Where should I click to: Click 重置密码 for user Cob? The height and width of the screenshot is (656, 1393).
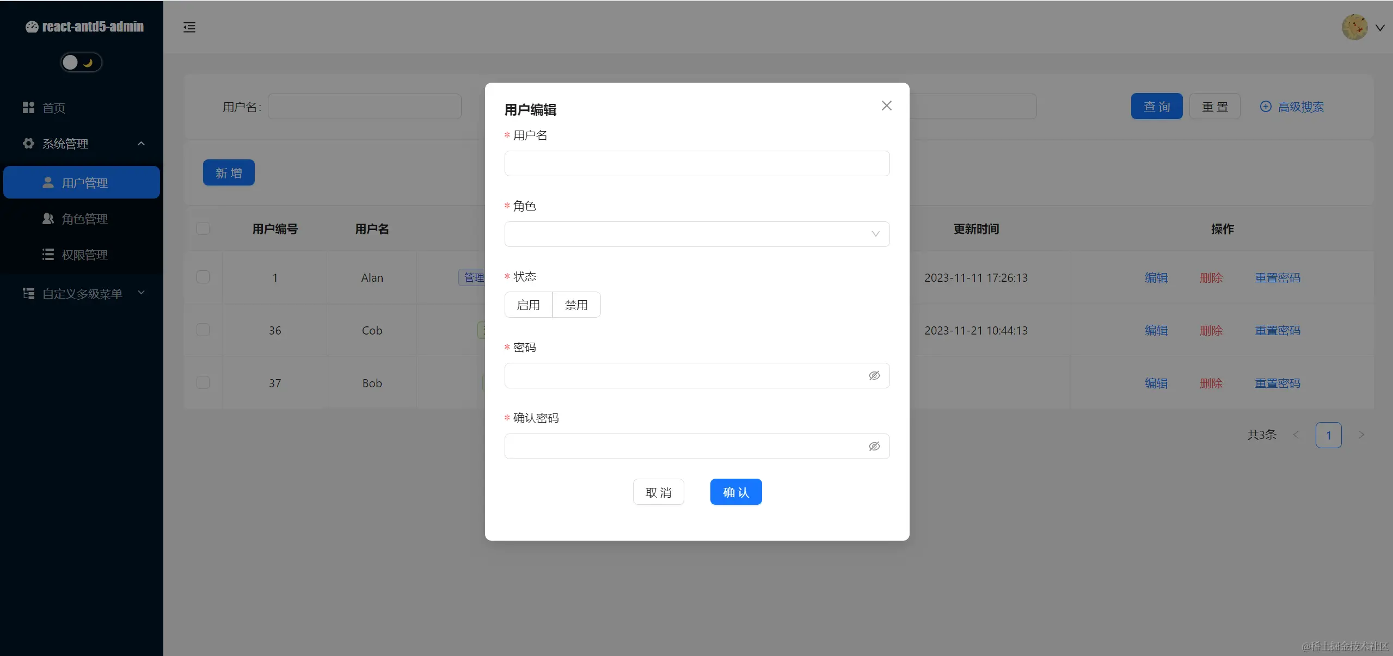tap(1278, 330)
